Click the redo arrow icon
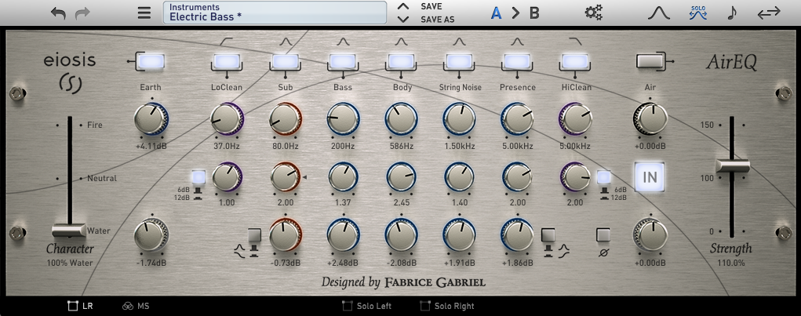801x316 pixels. (82, 13)
